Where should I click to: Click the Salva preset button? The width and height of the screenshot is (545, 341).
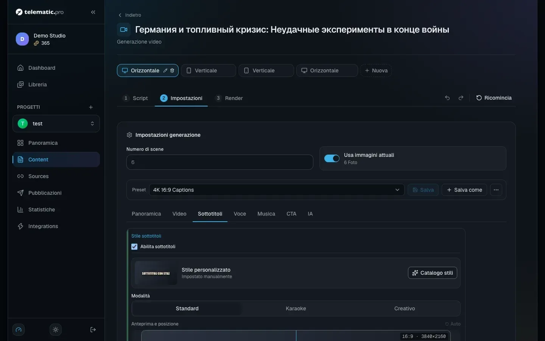[423, 190]
